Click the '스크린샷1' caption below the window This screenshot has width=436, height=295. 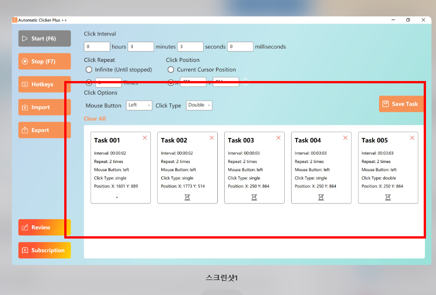[221, 278]
